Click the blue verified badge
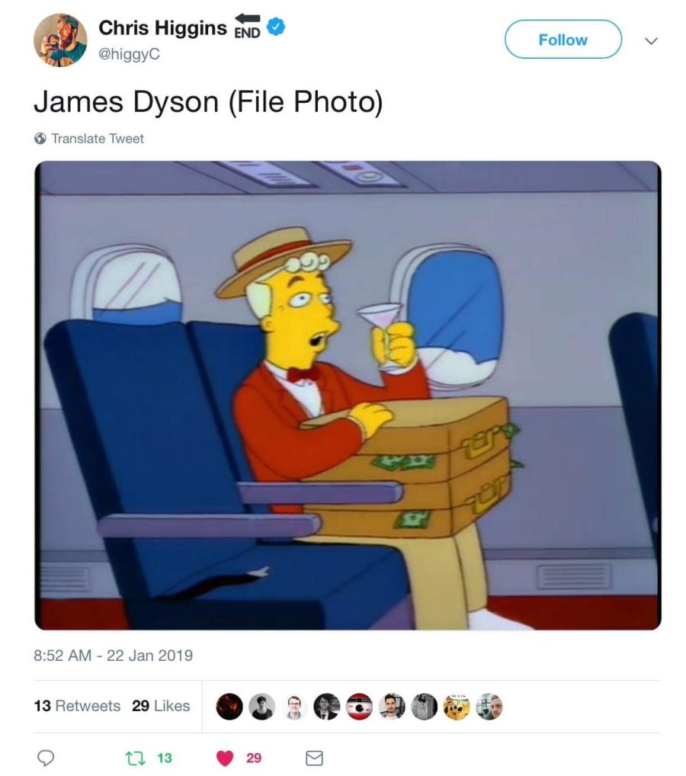This screenshot has height=776, width=686. pos(276,27)
